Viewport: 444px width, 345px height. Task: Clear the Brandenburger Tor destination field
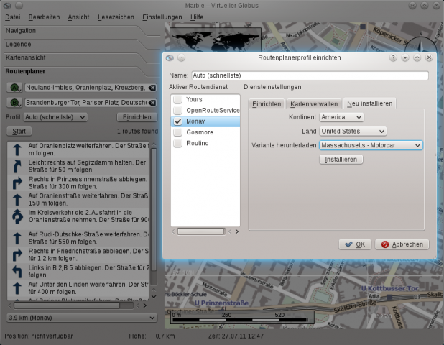click(152, 103)
